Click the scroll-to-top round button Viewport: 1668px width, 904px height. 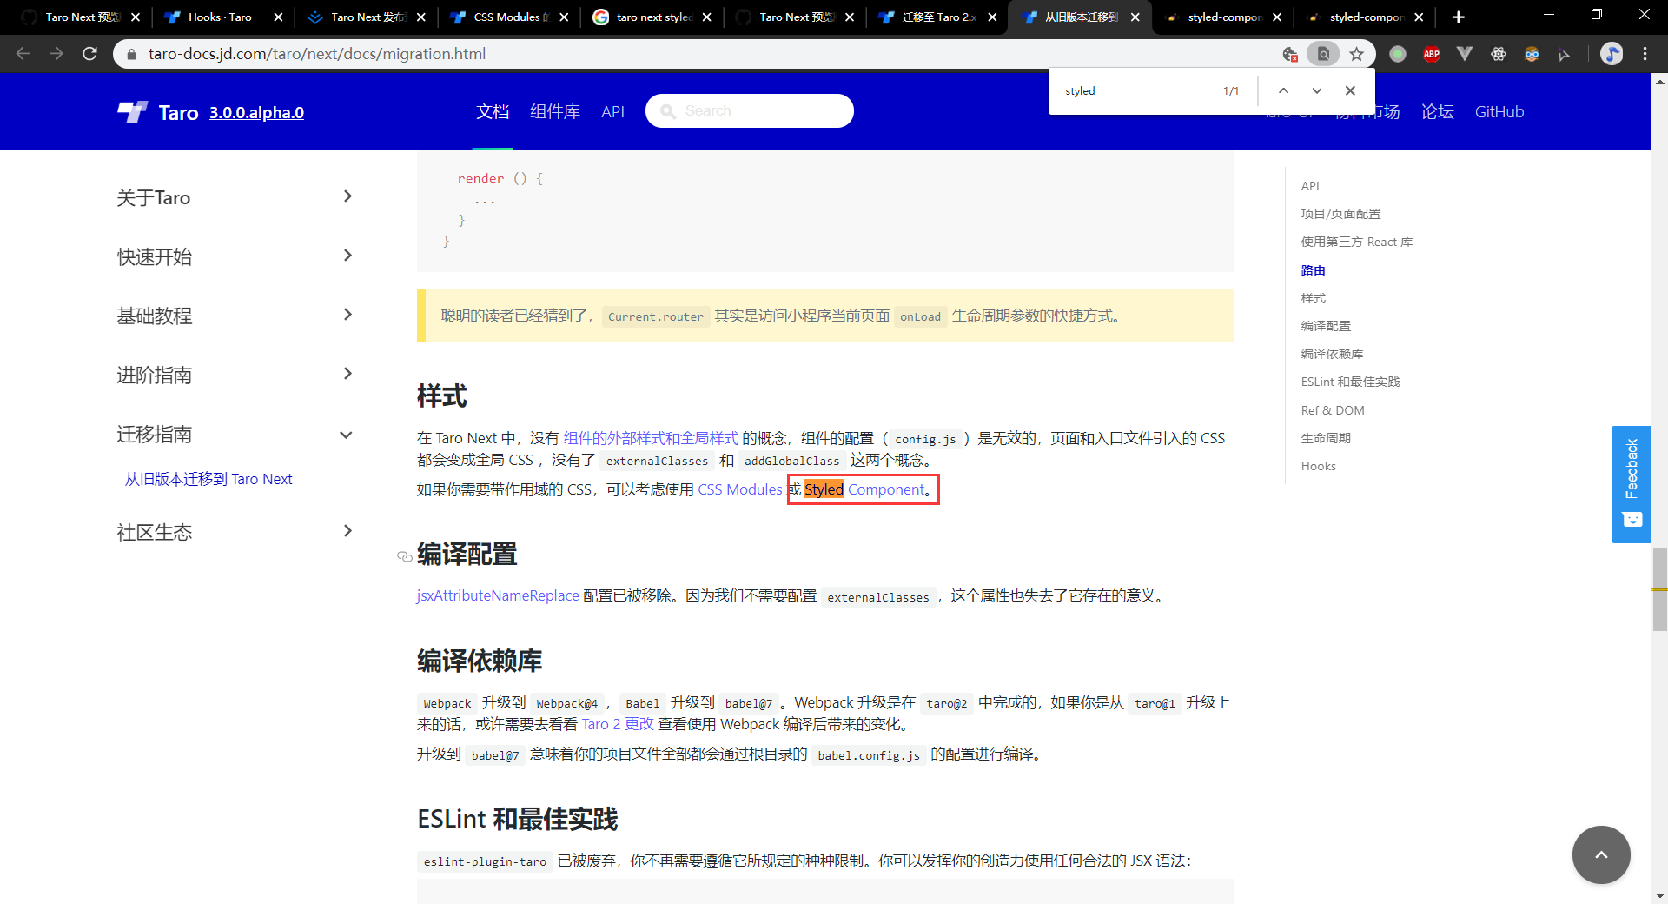click(1601, 854)
